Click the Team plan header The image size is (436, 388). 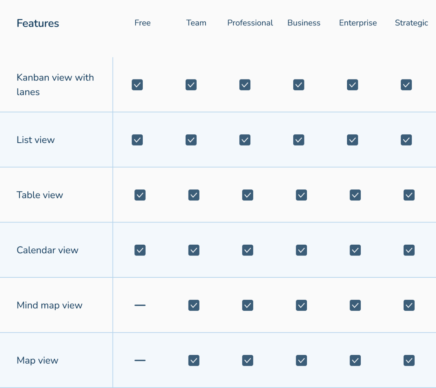pos(196,23)
